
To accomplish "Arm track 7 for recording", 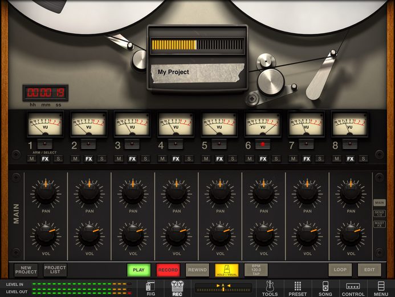I will 306,144.
